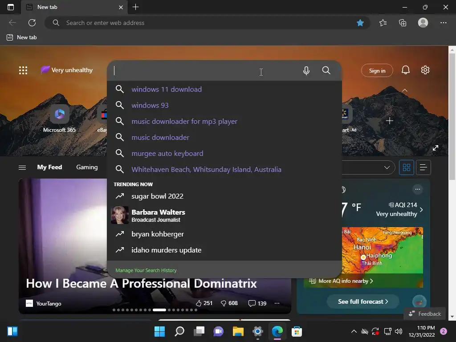456x342 pixels.
Task: Open taskbar Search magnifier
Action: pyautogui.click(x=179, y=331)
